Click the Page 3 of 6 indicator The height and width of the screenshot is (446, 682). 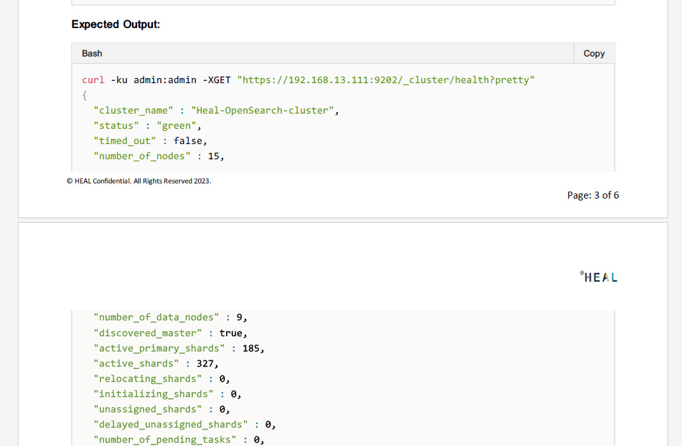pos(593,195)
